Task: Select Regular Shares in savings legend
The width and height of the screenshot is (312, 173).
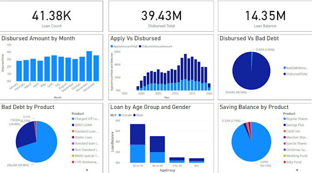Action: (295, 119)
